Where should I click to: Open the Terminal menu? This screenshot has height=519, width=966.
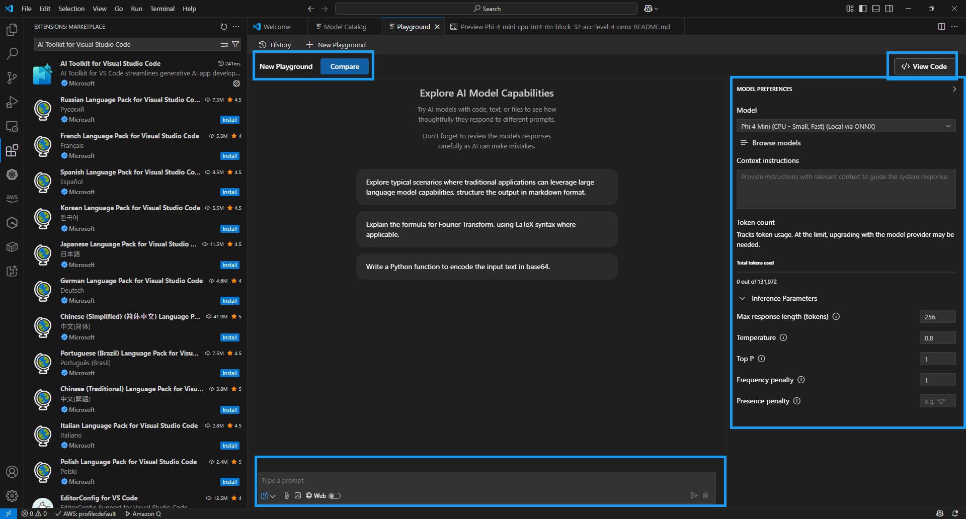tap(162, 9)
